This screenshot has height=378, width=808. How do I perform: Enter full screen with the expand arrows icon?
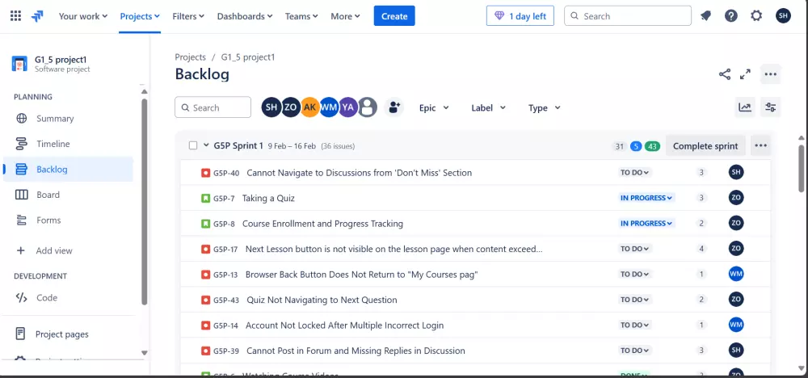745,74
